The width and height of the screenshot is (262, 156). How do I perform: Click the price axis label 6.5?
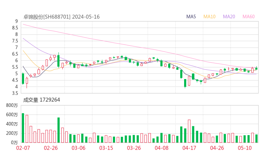tap(15, 54)
